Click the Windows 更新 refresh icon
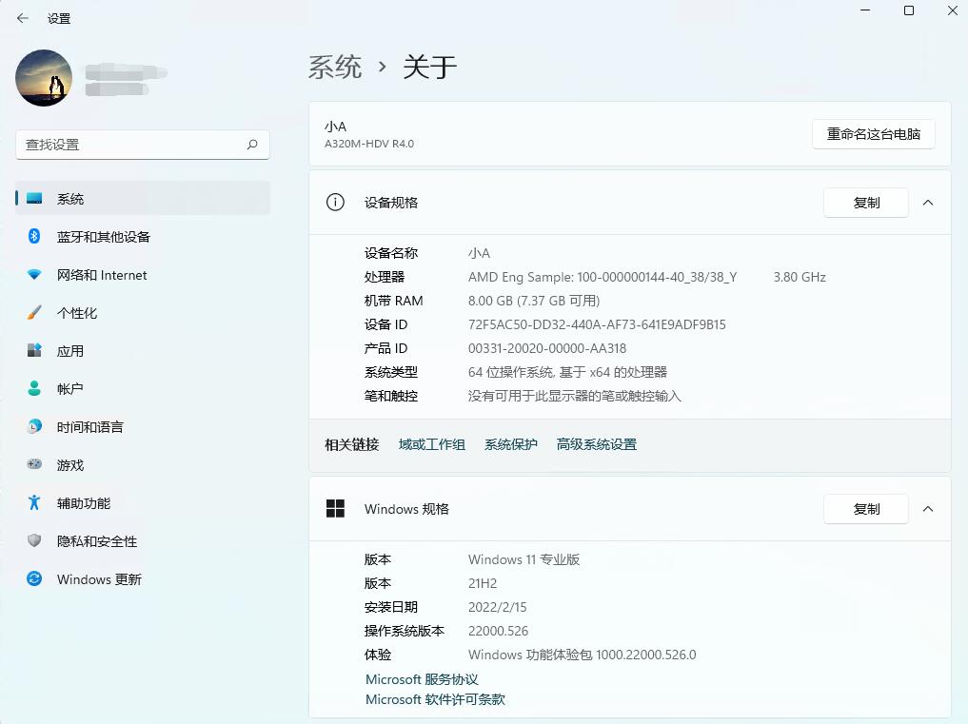This screenshot has width=968, height=724. [x=34, y=578]
